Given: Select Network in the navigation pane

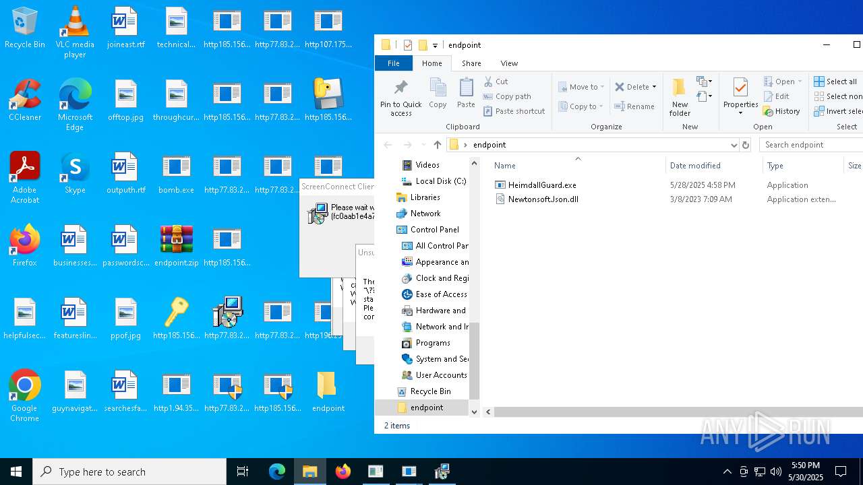Looking at the screenshot, I should [425, 214].
